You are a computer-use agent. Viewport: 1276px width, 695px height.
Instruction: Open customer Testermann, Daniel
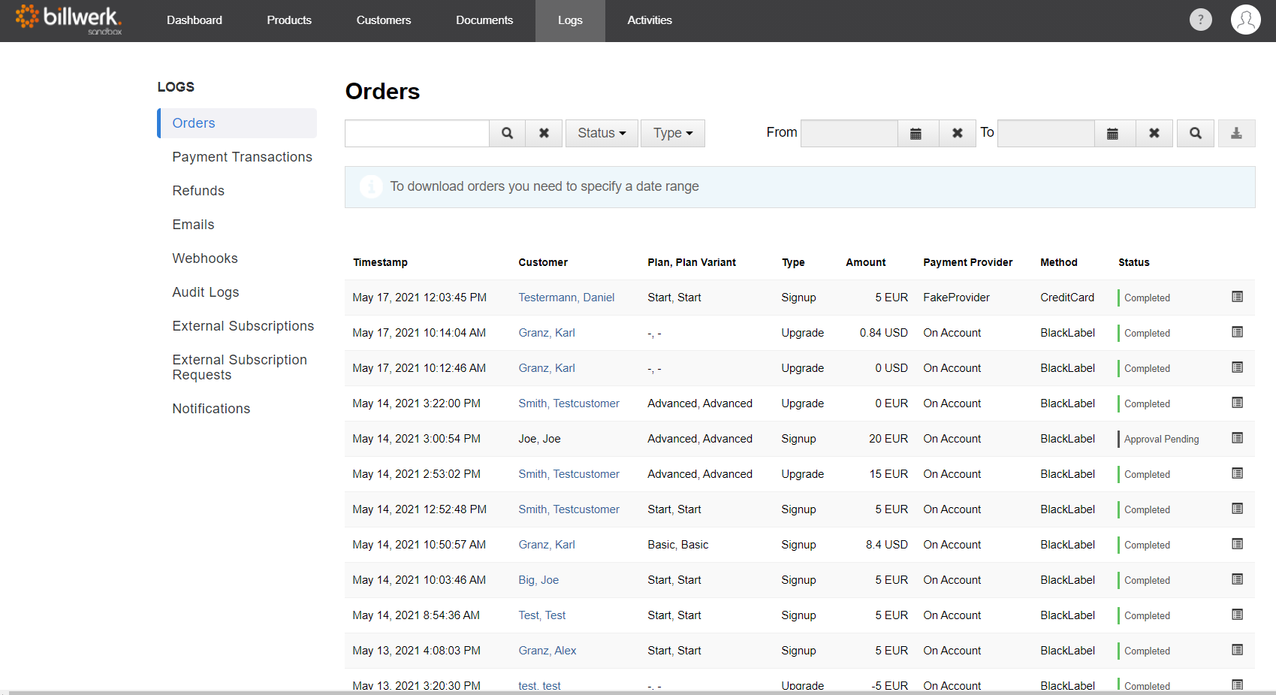(566, 298)
